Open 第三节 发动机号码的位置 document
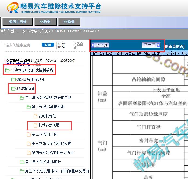The height and width of the screenshot is (179, 188). [51, 143]
